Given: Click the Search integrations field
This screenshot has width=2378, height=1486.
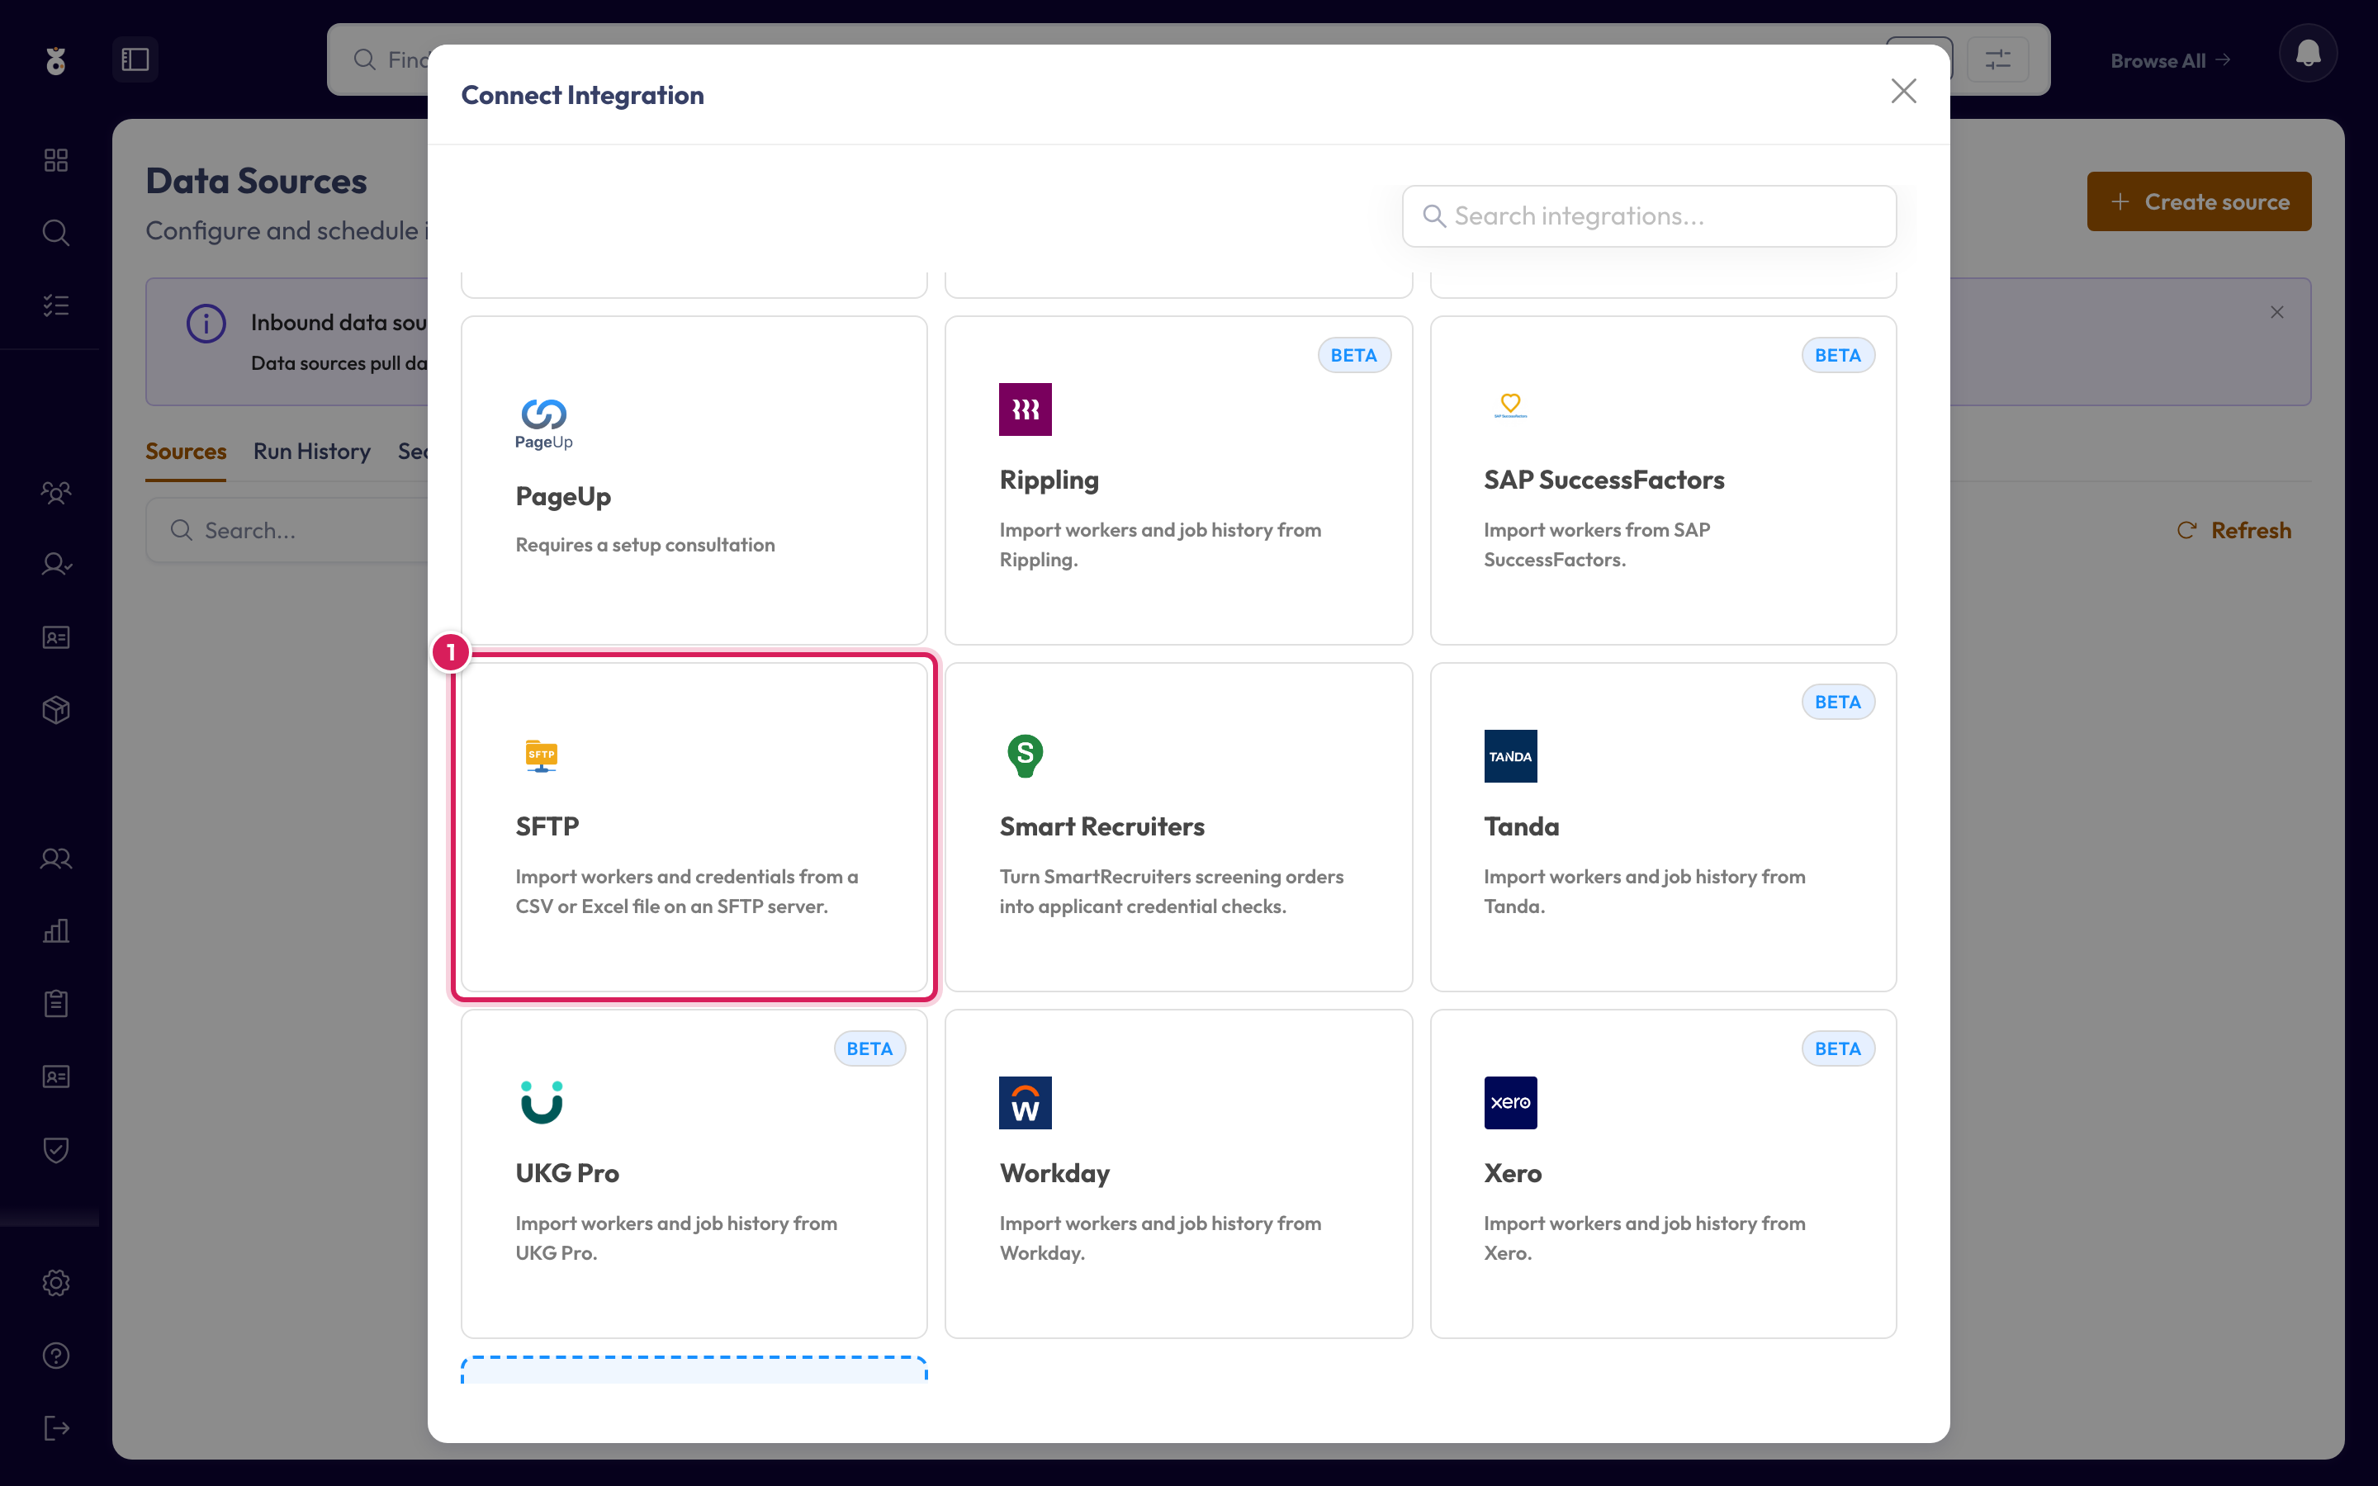Looking at the screenshot, I should click(1649, 216).
